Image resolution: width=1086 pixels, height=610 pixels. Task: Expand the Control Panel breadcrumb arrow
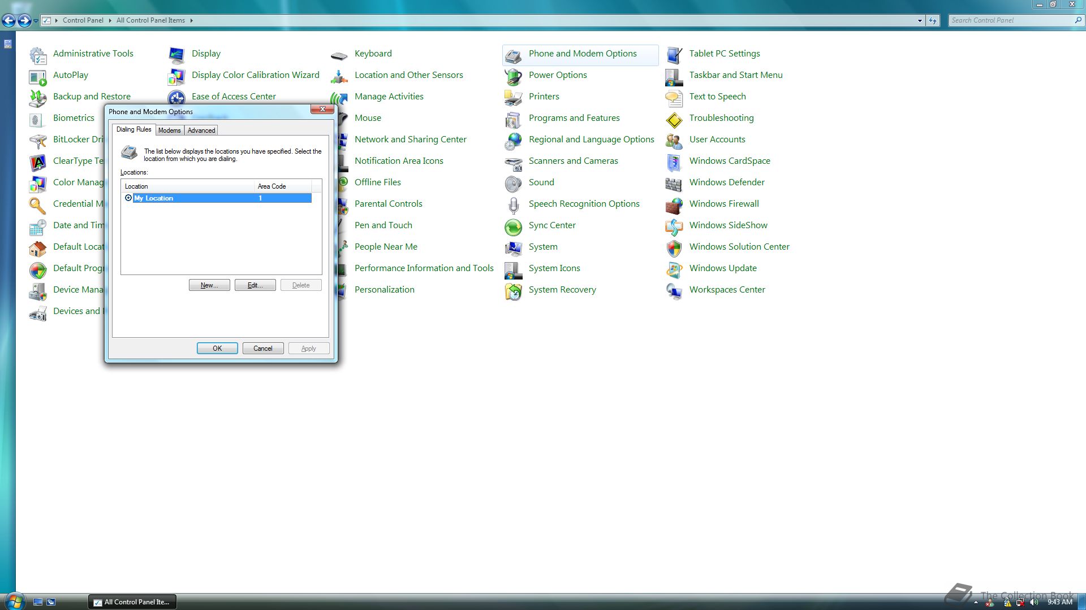(x=110, y=20)
